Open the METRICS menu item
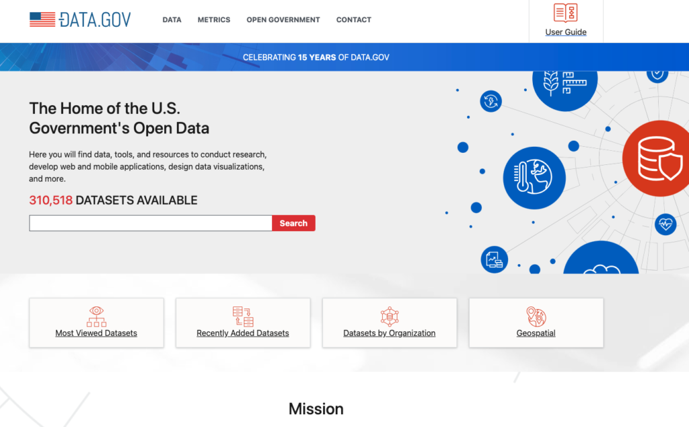Image resolution: width=689 pixels, height=427 pixels. click(214, 20)
